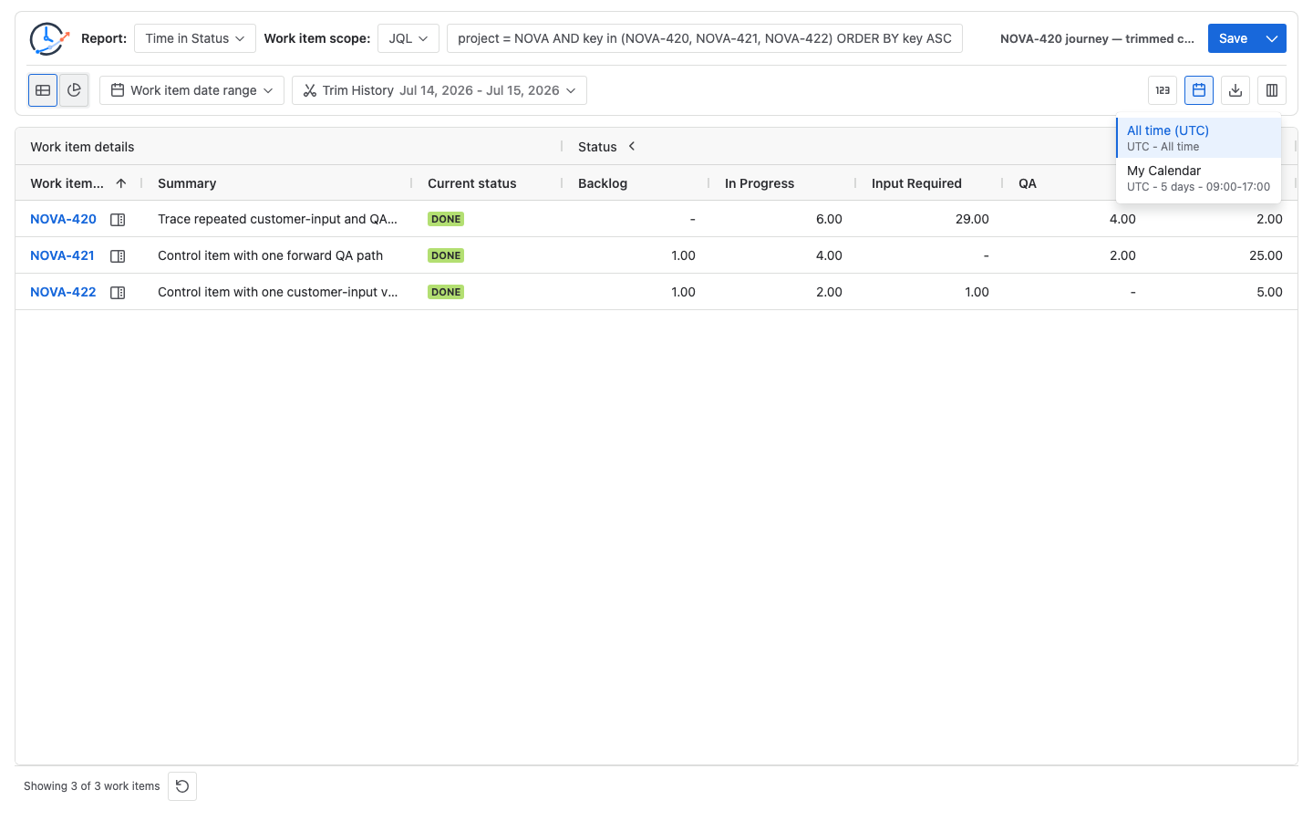Screen dimensions: 1313x821
Task: Click the Time in Status app logo
Action: click(48, 38)
